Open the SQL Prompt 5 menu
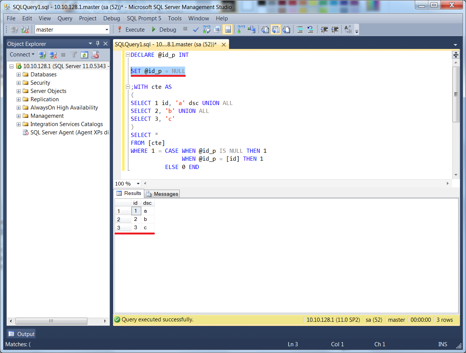 pos(144,18)
